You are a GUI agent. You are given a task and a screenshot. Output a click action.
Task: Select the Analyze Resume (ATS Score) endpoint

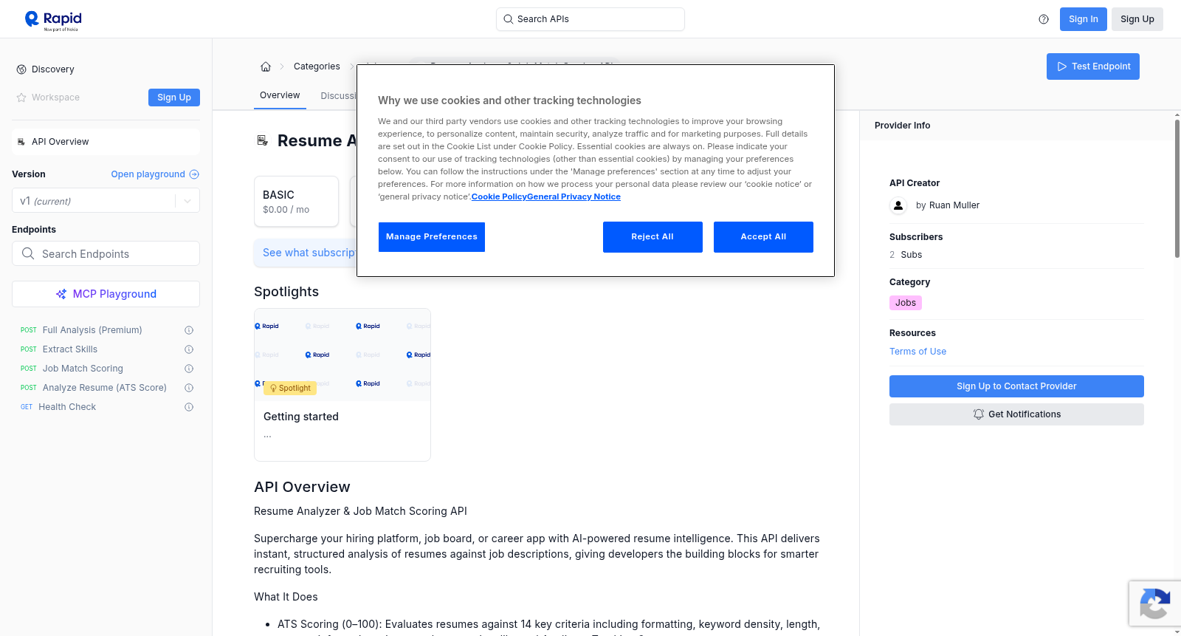104,388
